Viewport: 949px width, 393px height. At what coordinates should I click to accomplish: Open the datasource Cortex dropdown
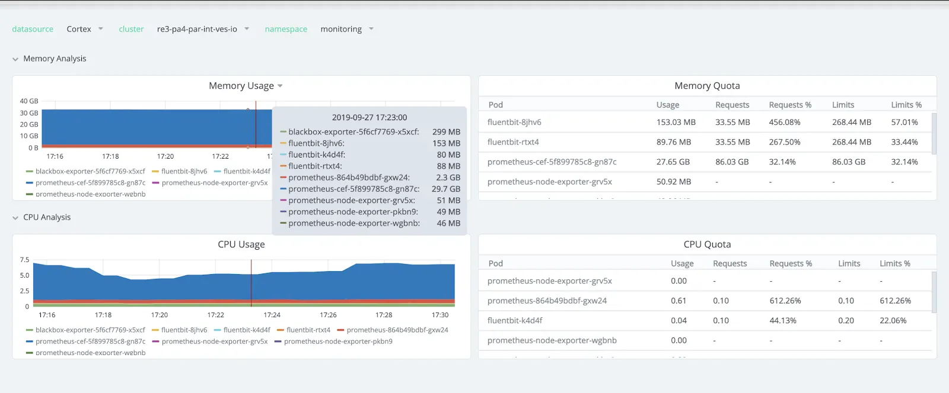click(85, 29)
